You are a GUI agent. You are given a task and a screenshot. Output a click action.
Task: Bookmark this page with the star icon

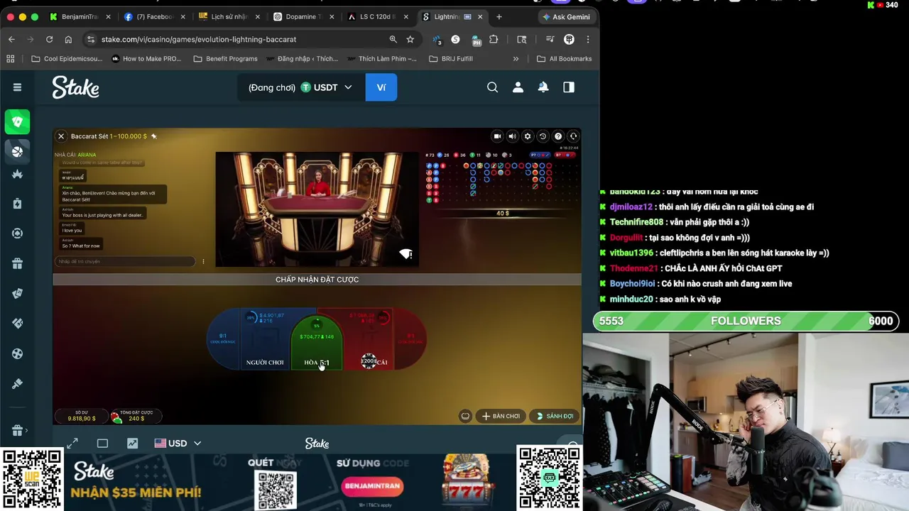coord(410,39)
